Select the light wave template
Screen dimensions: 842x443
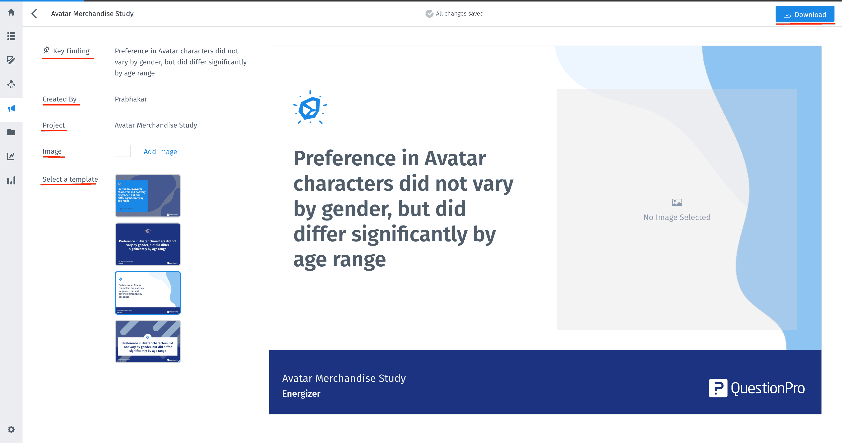point(147,293)
